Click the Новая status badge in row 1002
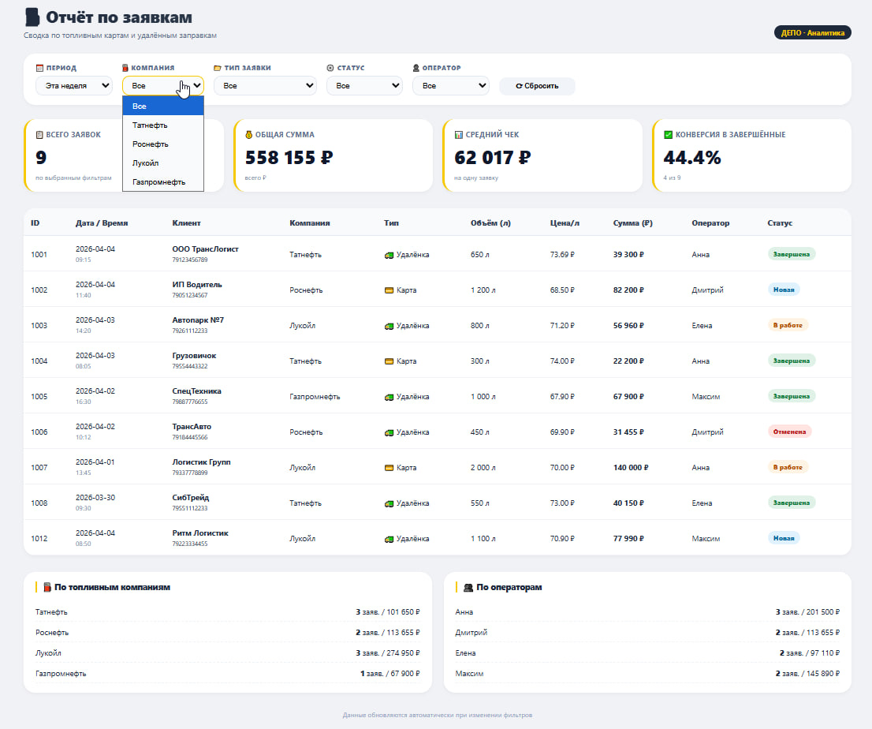 tap(784, 290)
